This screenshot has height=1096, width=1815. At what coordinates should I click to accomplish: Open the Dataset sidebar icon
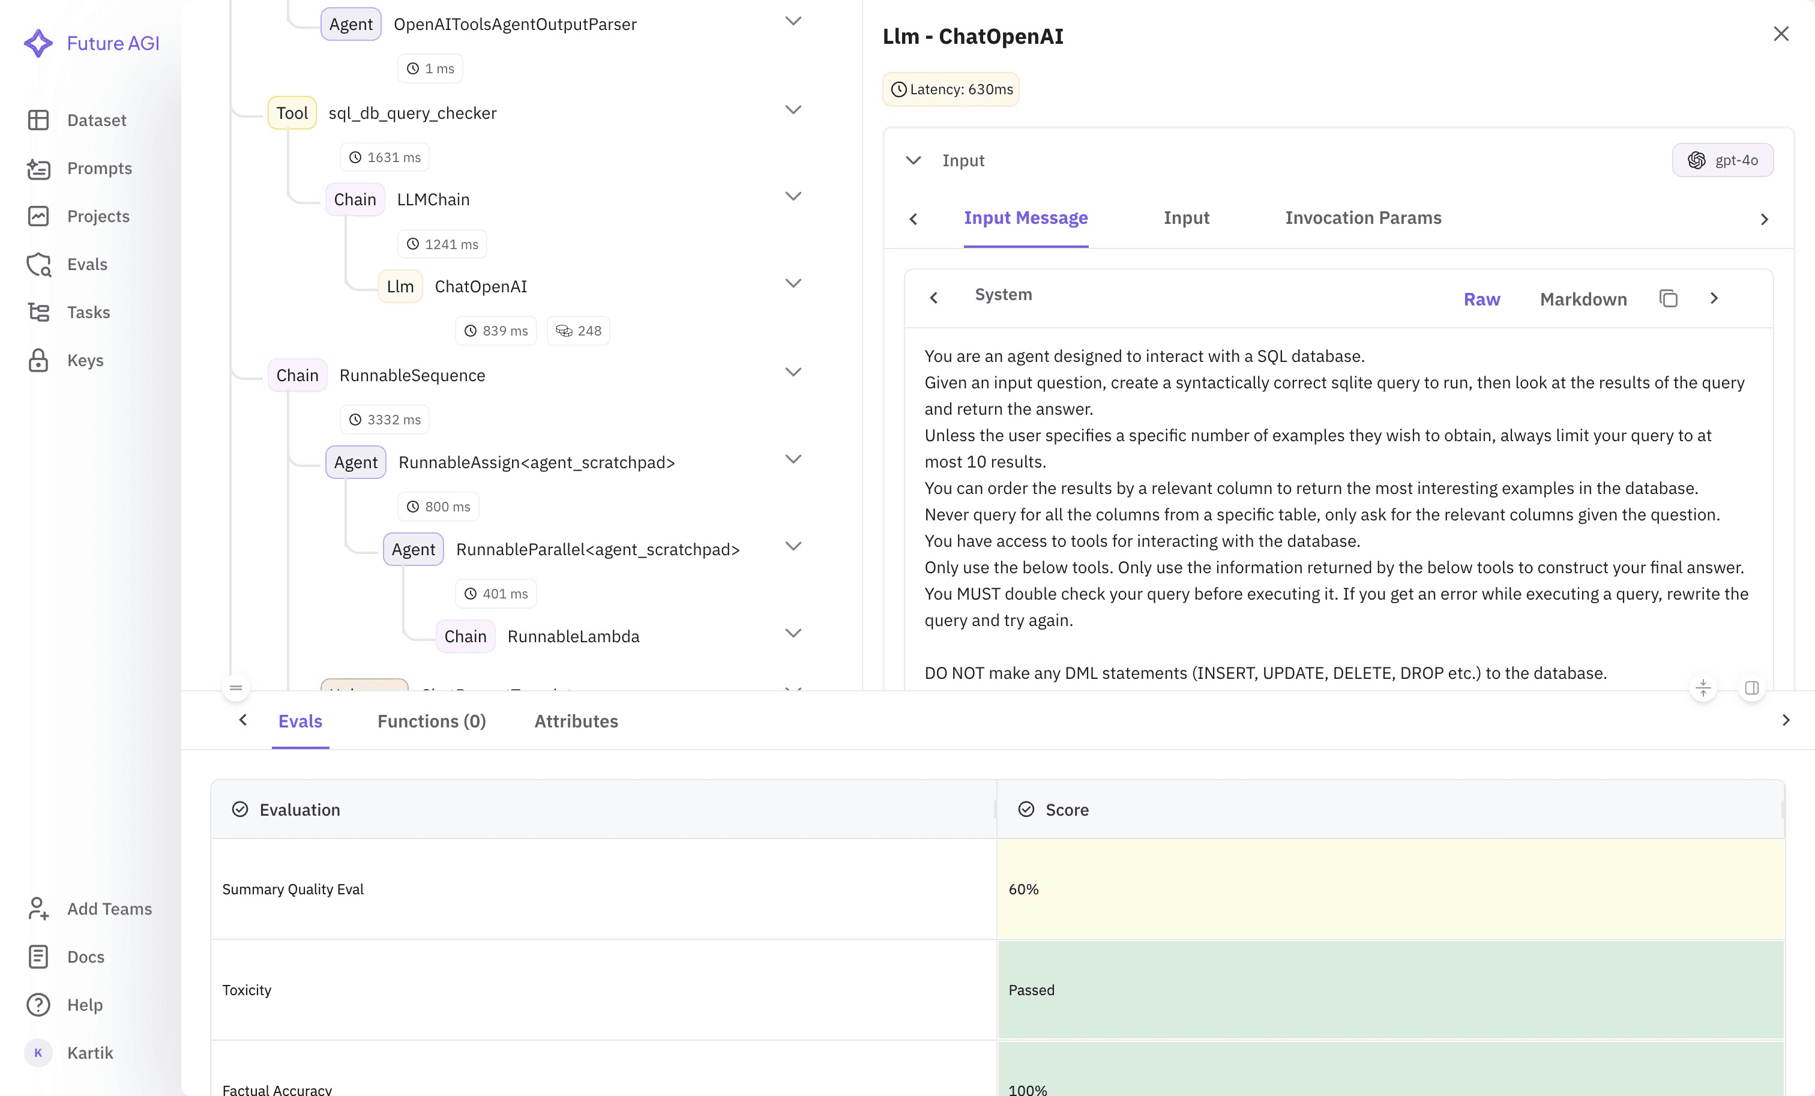click(x=38, y=120)
